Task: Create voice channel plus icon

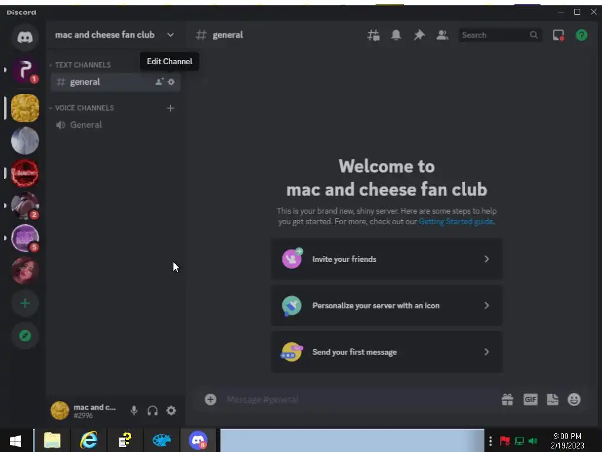Action: click(170, 108)
